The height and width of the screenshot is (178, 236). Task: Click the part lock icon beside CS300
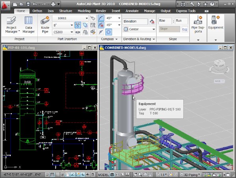pyautogui.click(x=85, y=32)
